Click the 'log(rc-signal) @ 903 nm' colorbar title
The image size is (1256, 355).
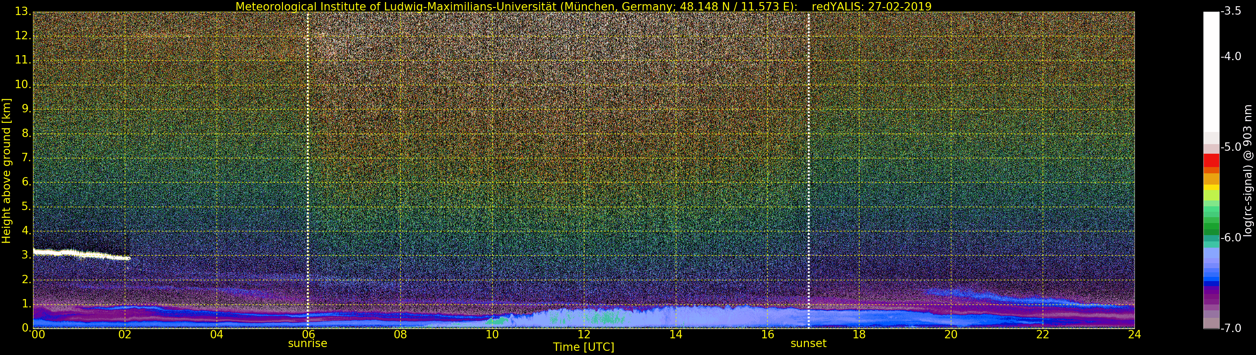coord(1248,171)
